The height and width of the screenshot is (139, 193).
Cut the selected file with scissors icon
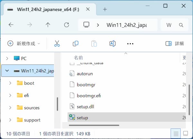pyautogui.click(x=57, y=44)
